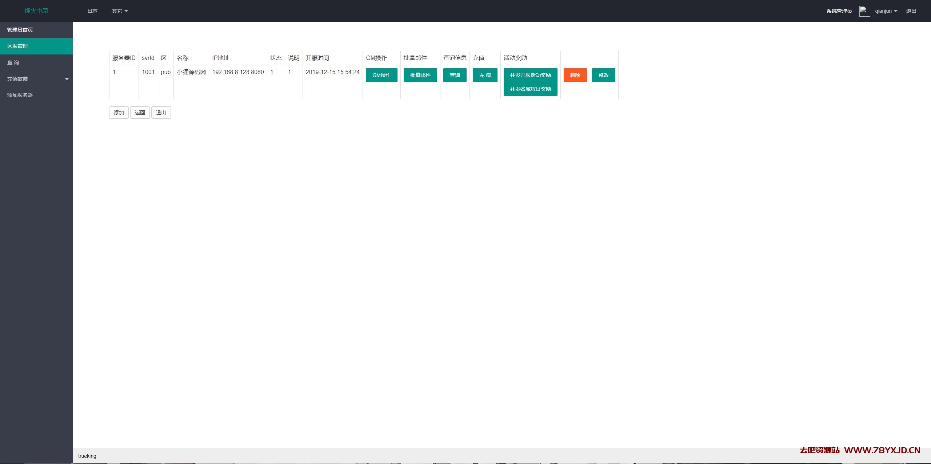The height and width of the screenshot is (464, 931).
Task: Click the 修改 button
Action: (x=603, y=75)
